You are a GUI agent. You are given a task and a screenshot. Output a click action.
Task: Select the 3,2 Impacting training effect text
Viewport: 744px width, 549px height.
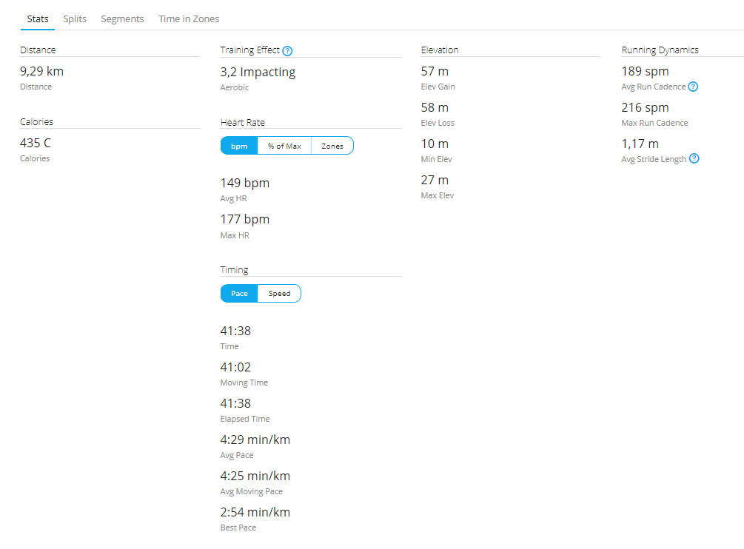click(x=258, y=73)
